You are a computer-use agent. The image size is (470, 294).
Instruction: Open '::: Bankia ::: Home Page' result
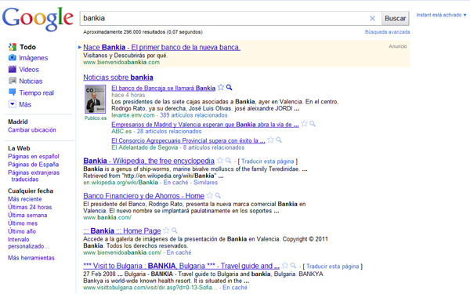click(122, 230)
